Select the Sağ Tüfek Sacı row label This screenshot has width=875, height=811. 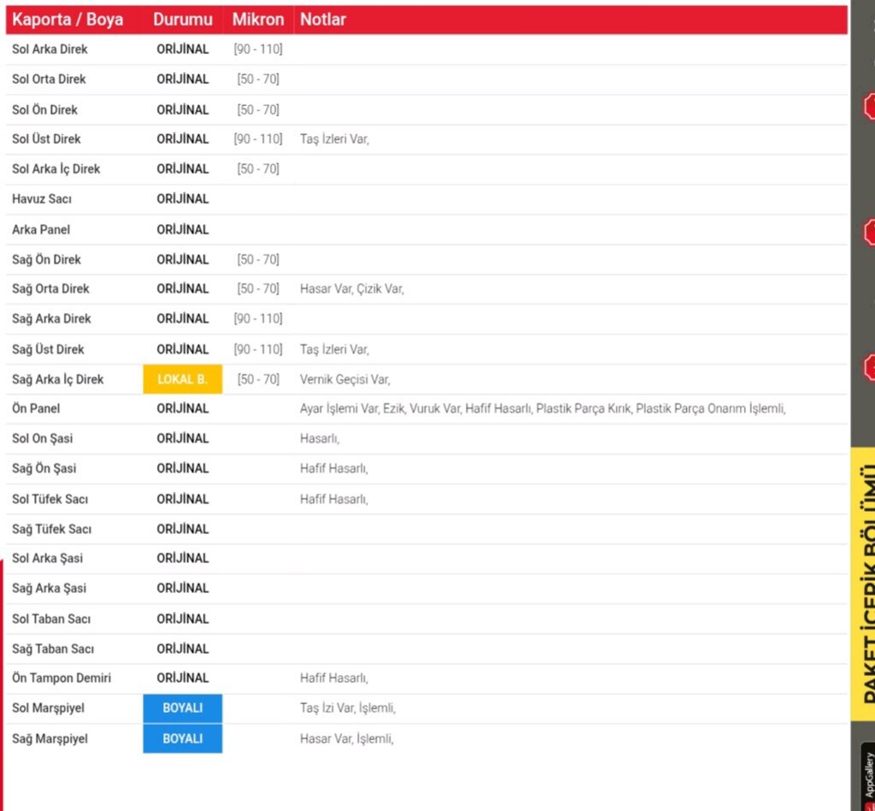[51, 529]
